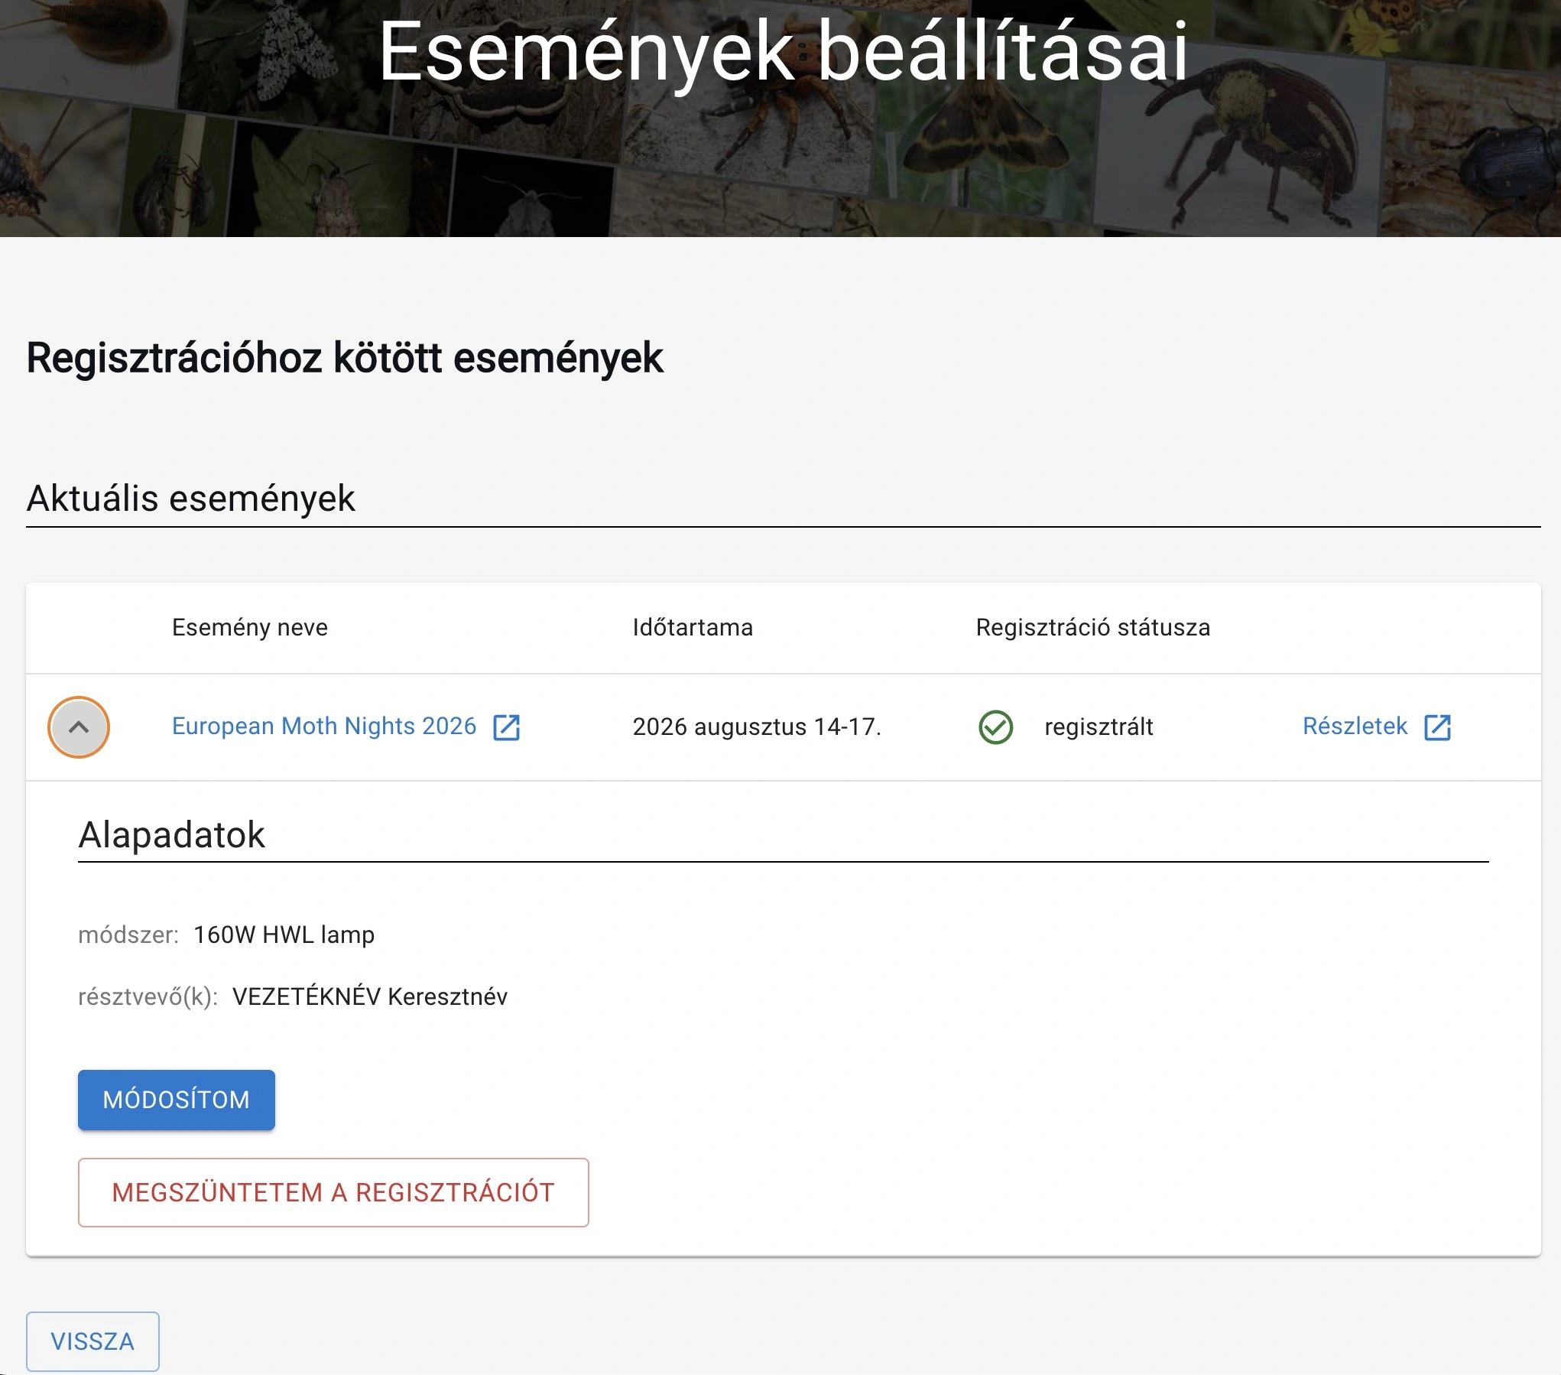Click the '160W HWL lamp' method value
Viewport: 1561px width, 1375px height.
coord(284,935)
